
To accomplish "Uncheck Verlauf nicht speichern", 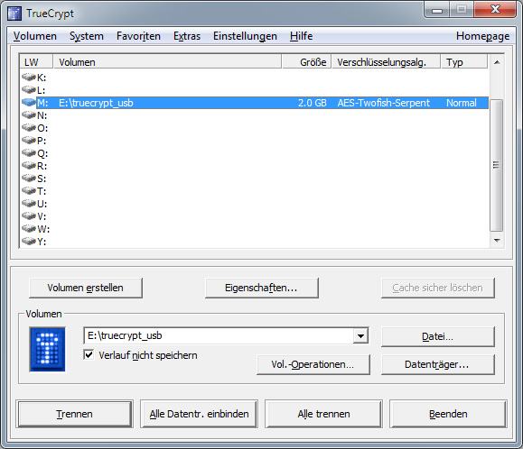I will 89,355.
